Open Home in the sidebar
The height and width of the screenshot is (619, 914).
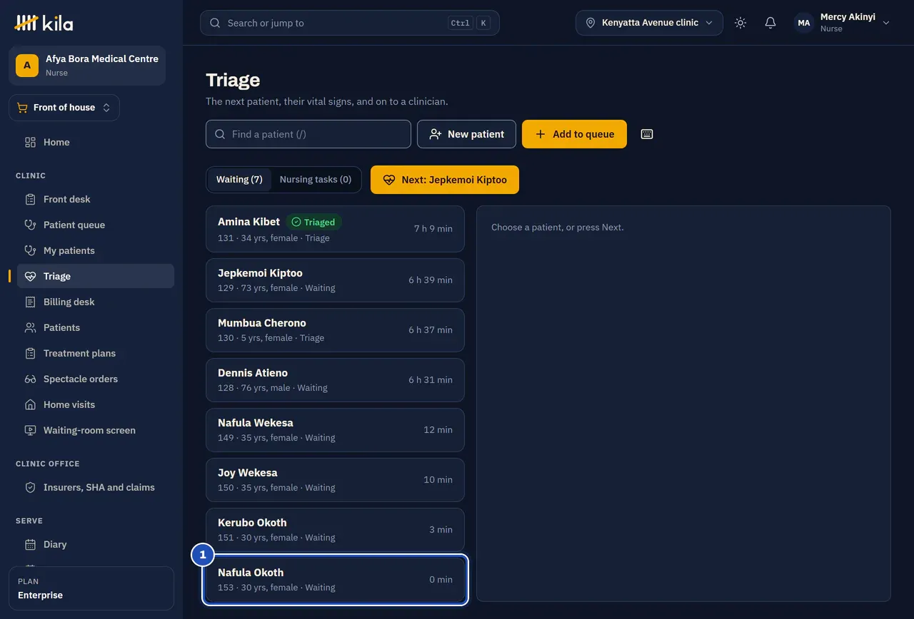(96, 142)
